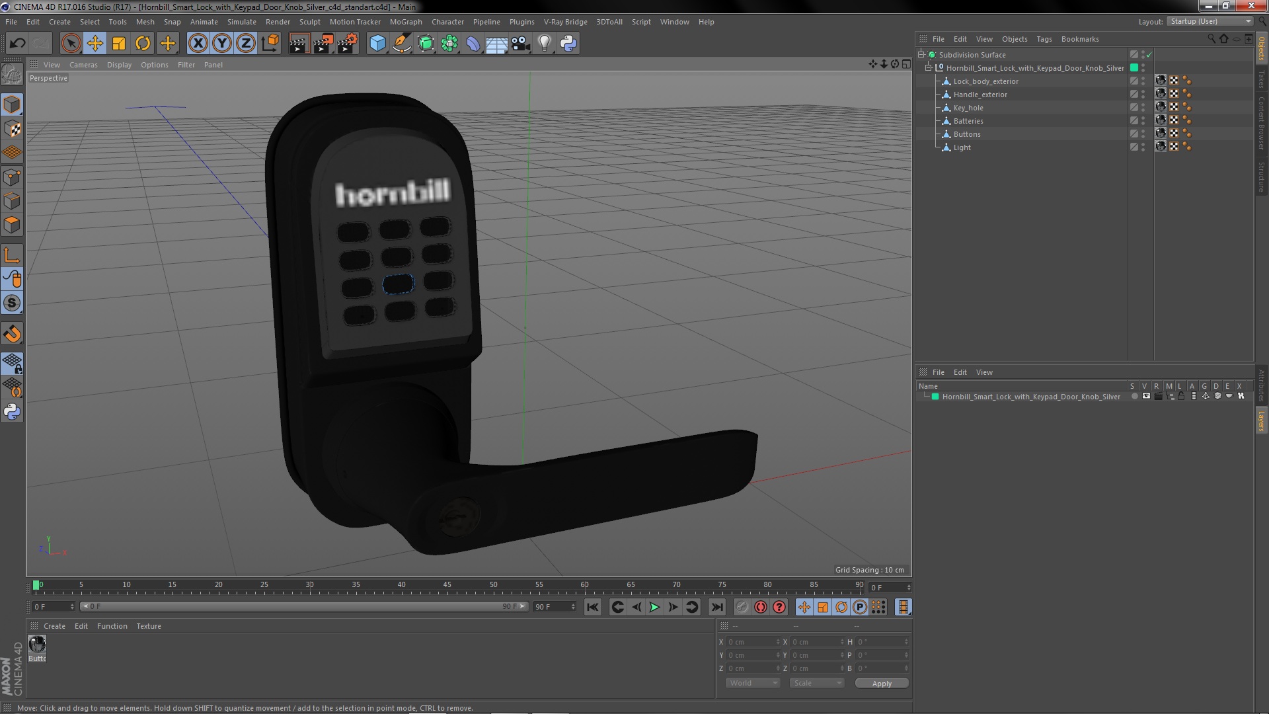Toggle visibility dots for Batteries object

[x=1143, y=121]
